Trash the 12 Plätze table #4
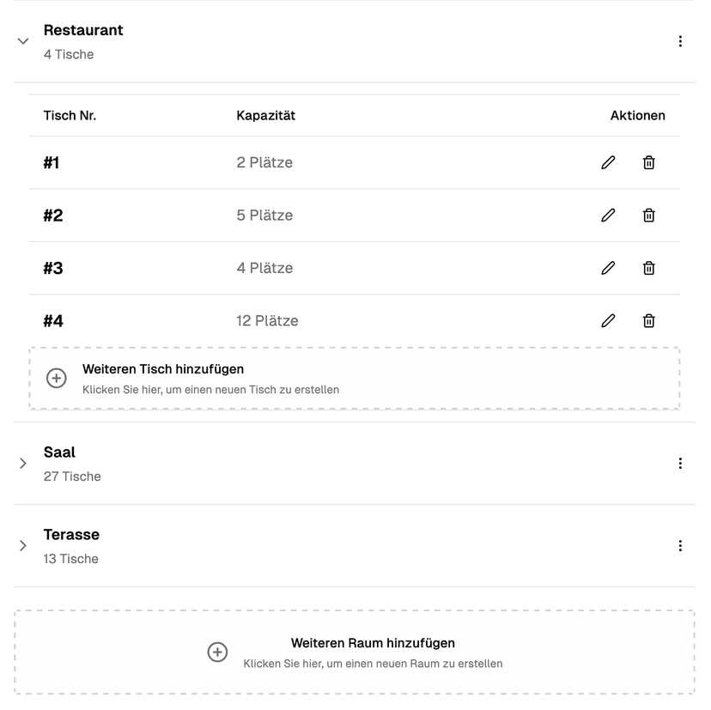The image size is (711, 710). point(649,321)
